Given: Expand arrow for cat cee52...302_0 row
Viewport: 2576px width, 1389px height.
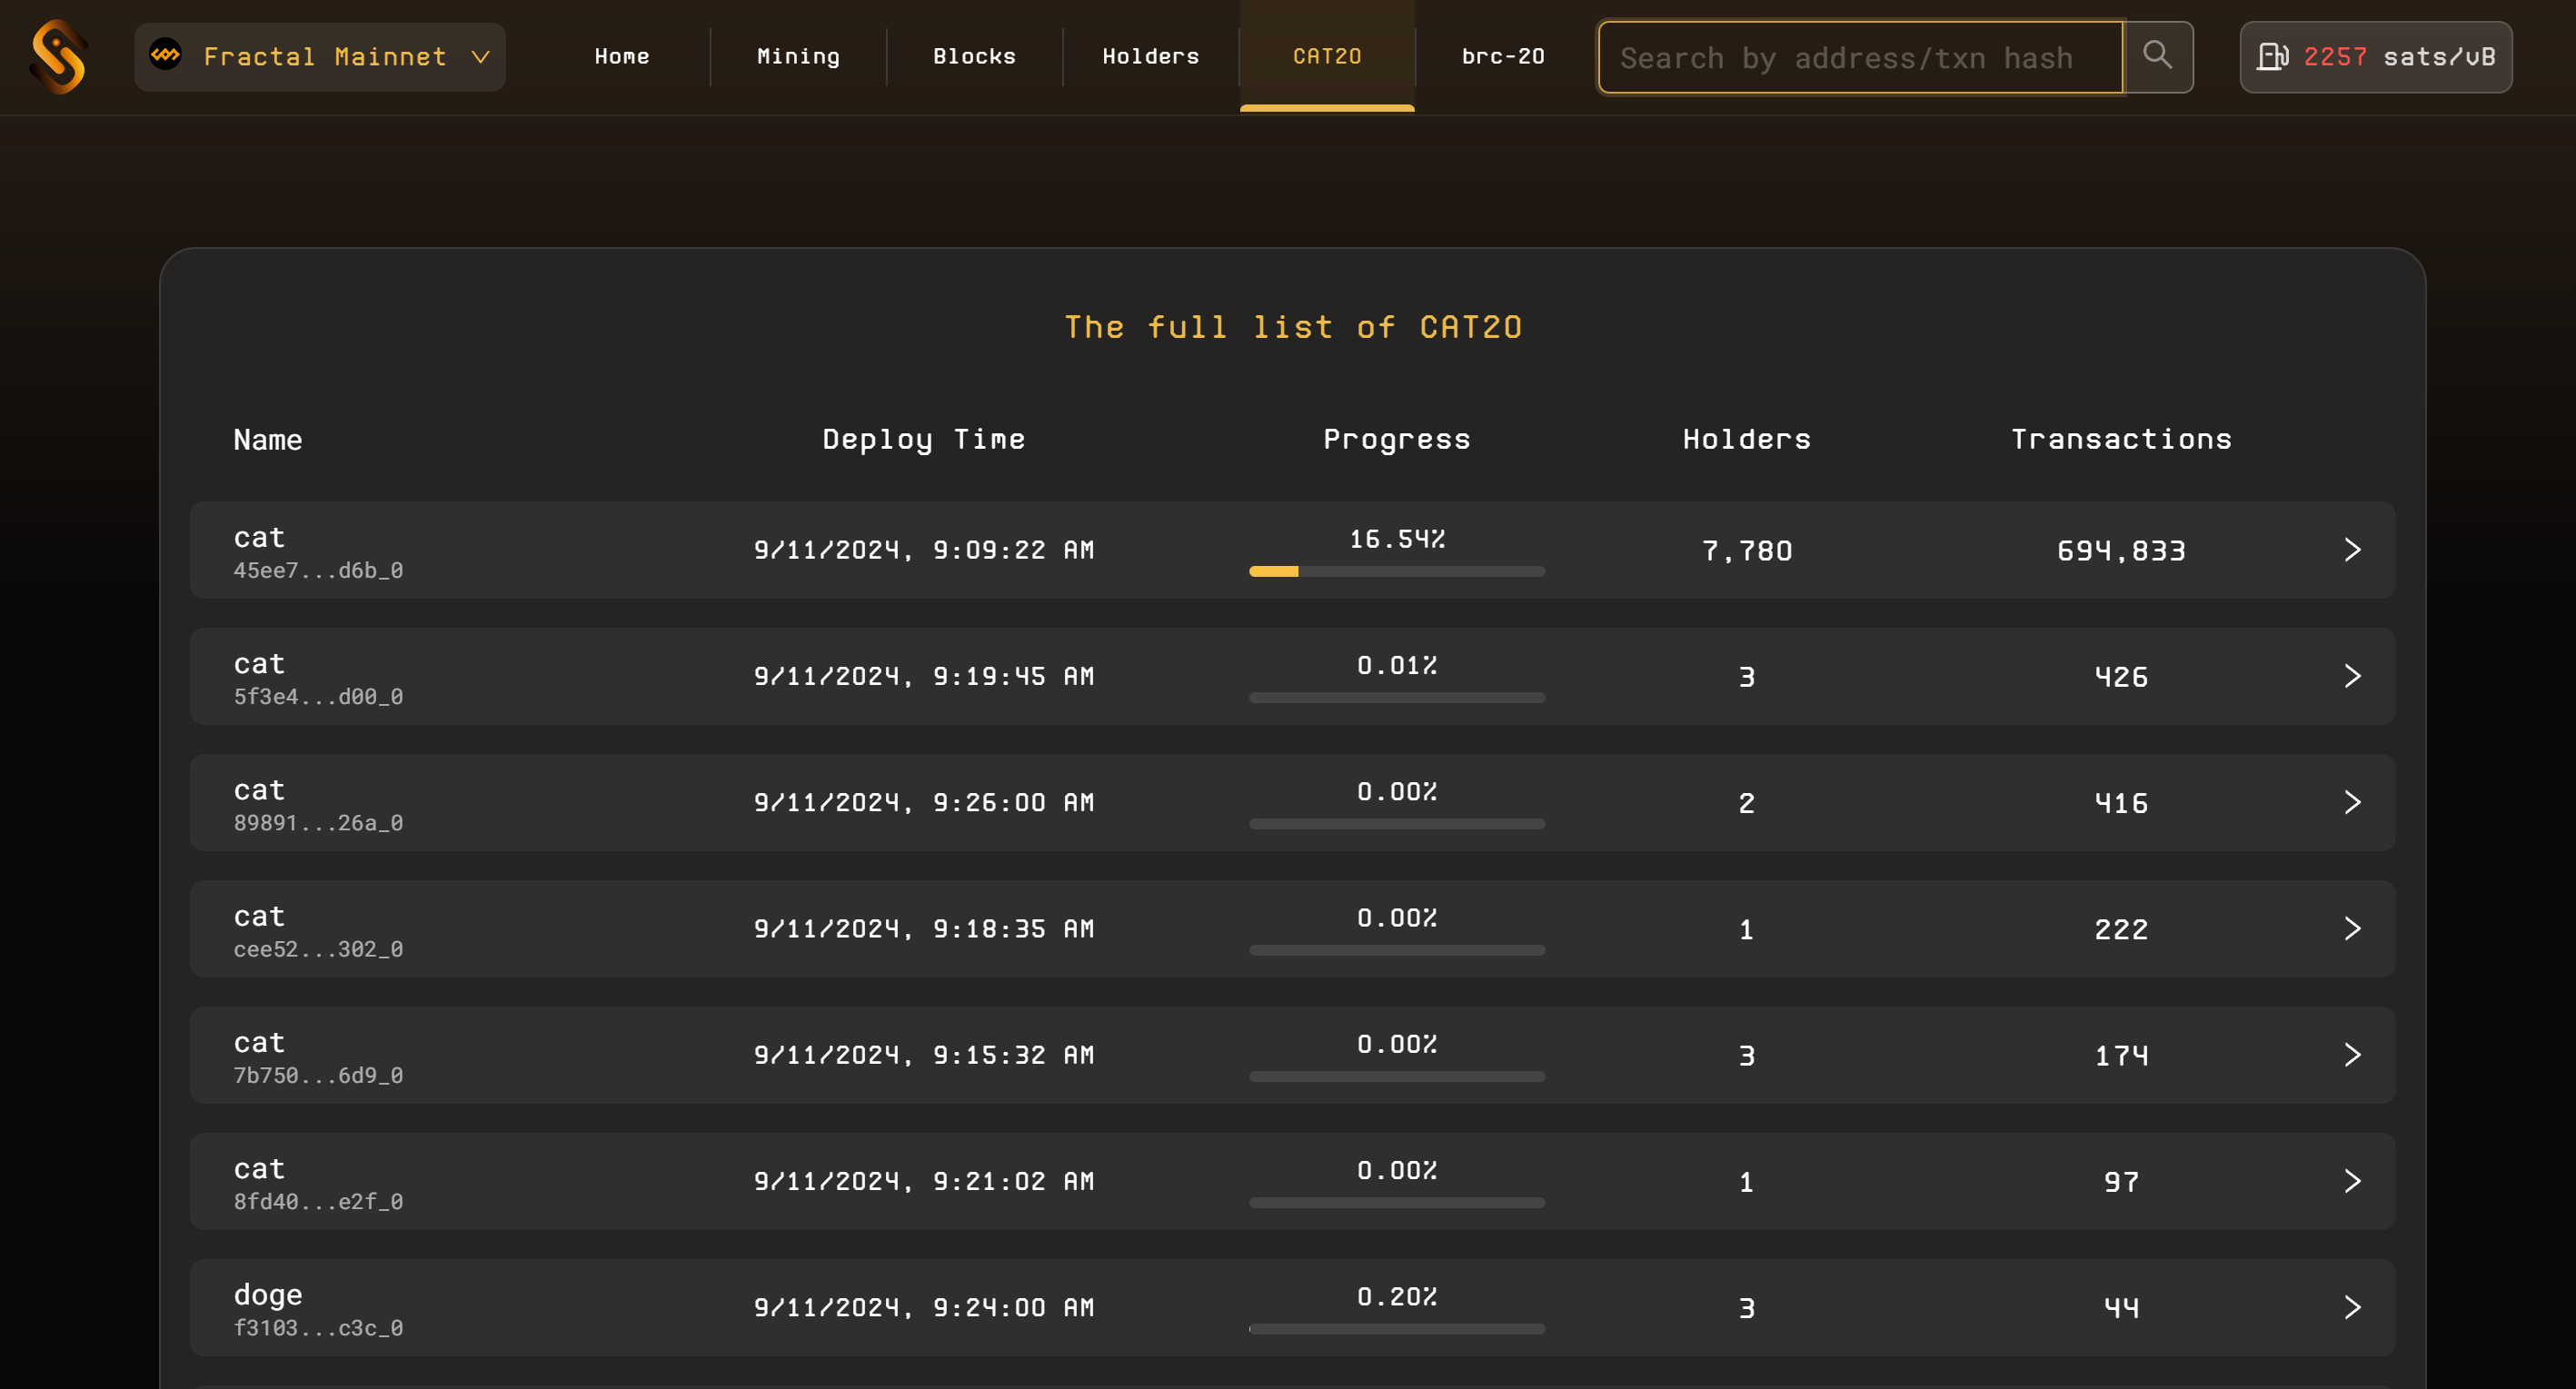Looking at the screenshot, I should [2352, 929].
